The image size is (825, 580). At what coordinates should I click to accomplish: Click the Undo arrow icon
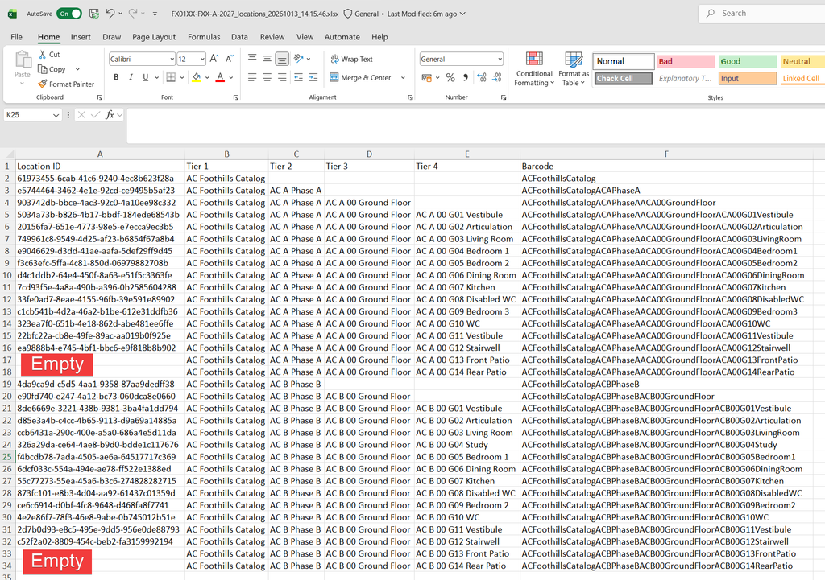point(110,14)
